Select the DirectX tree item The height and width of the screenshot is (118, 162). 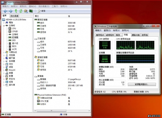(x=12, y=70)
